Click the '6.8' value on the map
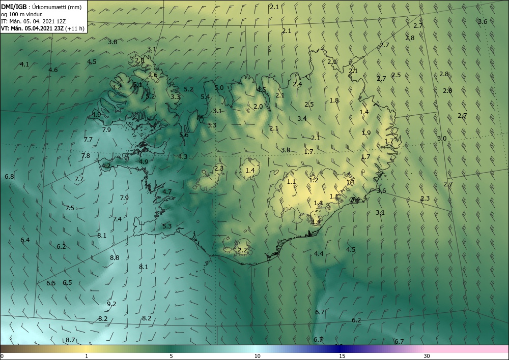The width and height of the screenshot is (509, 360). (x=9, y=176)
